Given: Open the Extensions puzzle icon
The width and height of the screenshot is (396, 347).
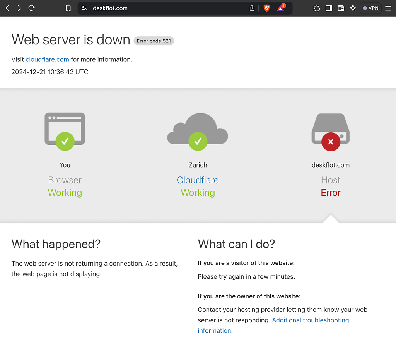Looking at the screenshot, I should click(x=316, y=8).
